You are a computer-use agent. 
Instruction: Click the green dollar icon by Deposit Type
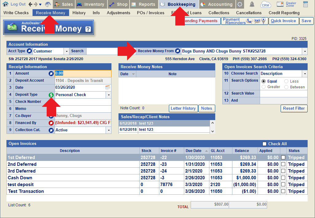pos(51,95)
